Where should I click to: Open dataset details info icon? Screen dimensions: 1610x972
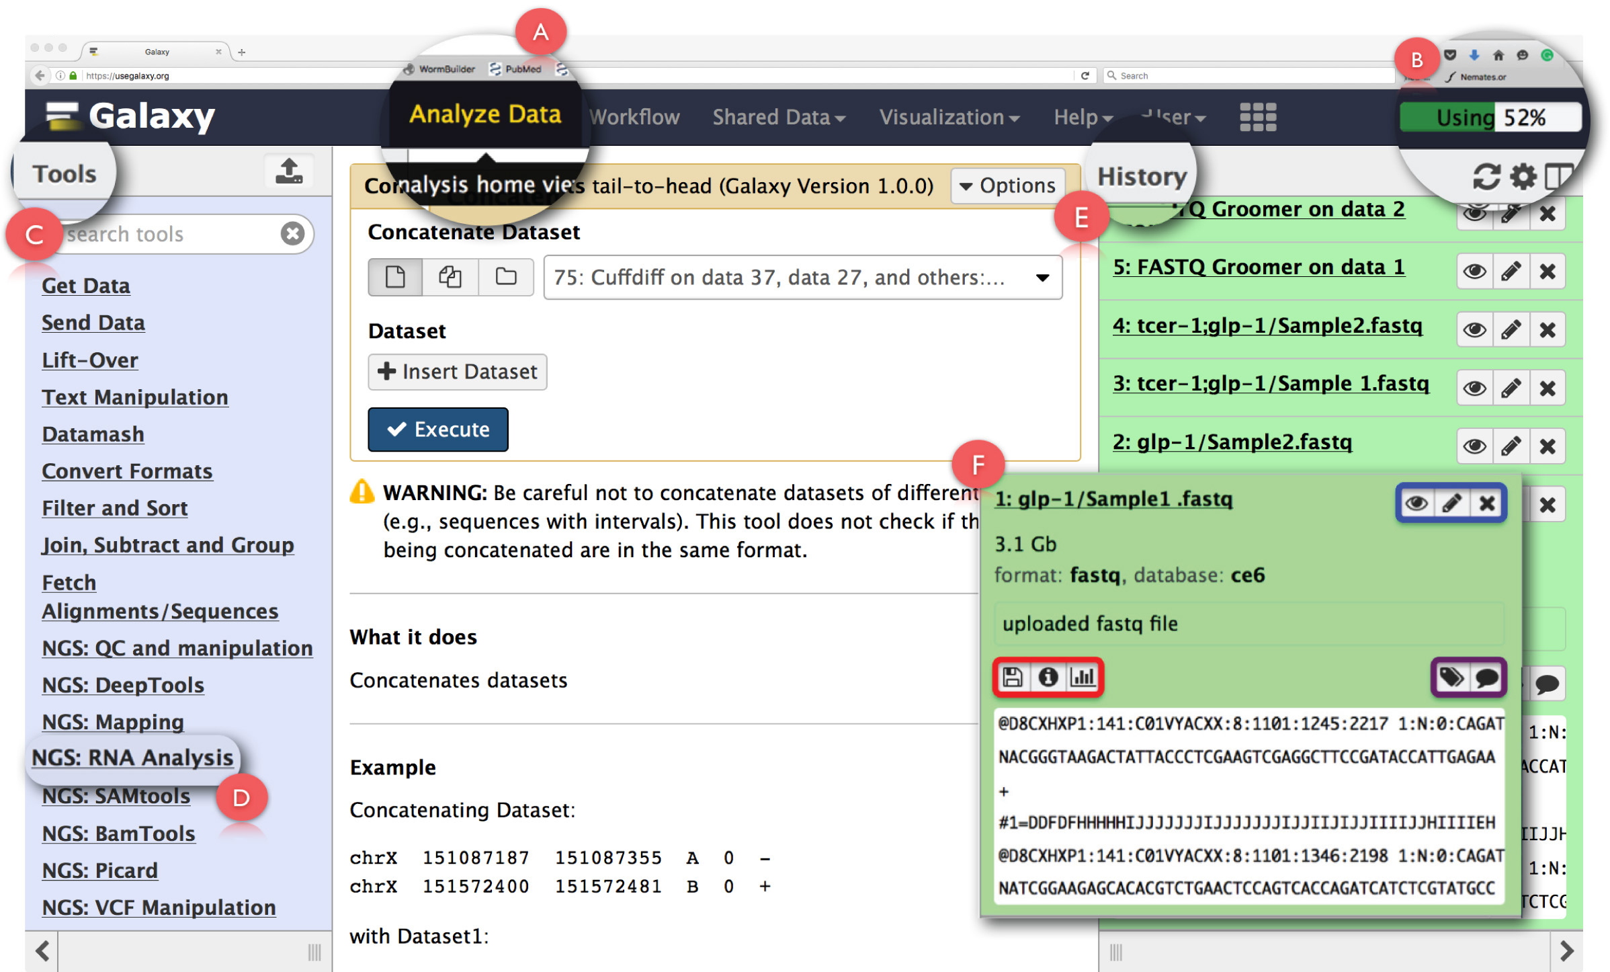[x=1048, y=677]
